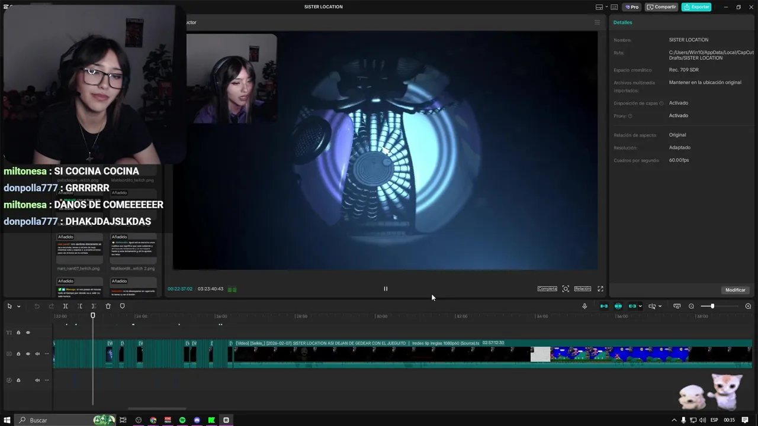Open the preview zoom scan icon
Screen dimensions: 758x426
click(x=566, y=289)
